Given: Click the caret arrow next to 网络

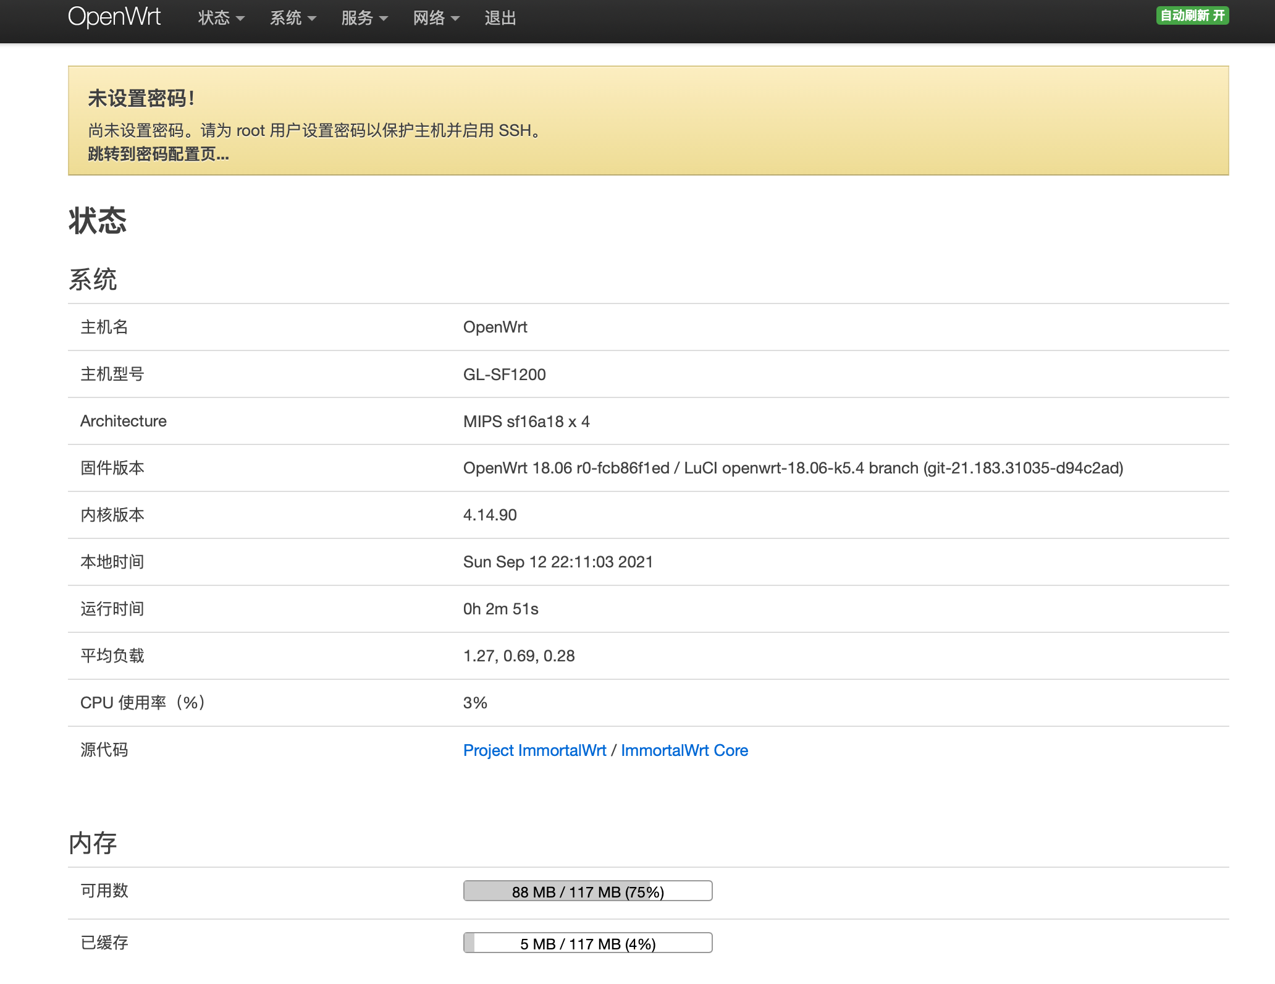Looking at the screenshot, I should click(455, 19).
